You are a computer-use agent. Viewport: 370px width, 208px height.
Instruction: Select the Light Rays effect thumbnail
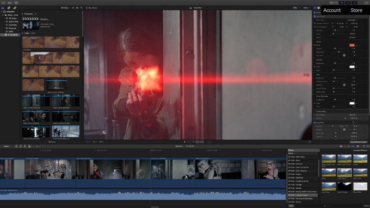point(329,186)
